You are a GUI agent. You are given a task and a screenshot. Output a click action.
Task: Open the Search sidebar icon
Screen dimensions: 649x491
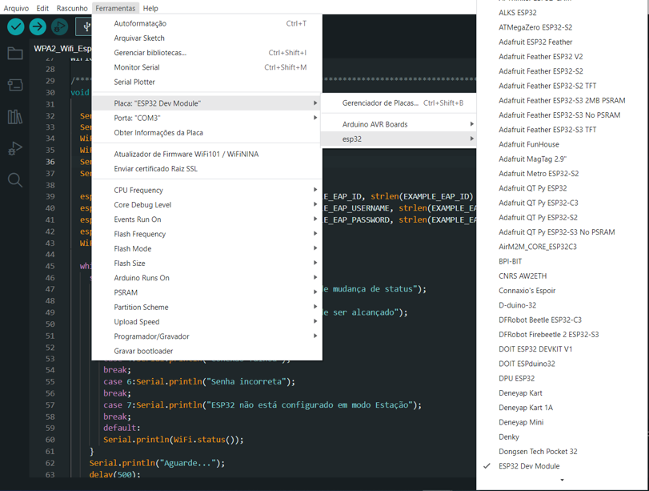click(x=14, y=179)
